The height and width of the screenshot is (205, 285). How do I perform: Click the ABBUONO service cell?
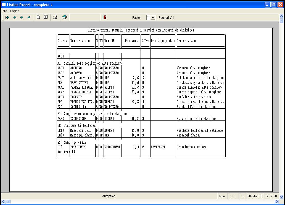[x=76, y=68]
